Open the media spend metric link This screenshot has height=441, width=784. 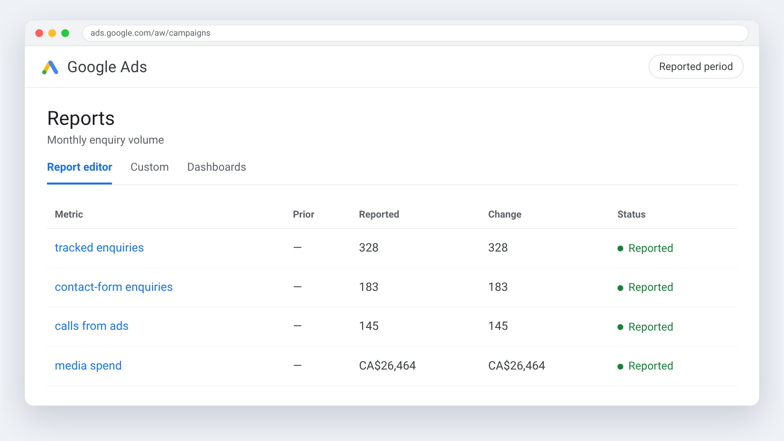pyautogui.click(x=88, y=366)
